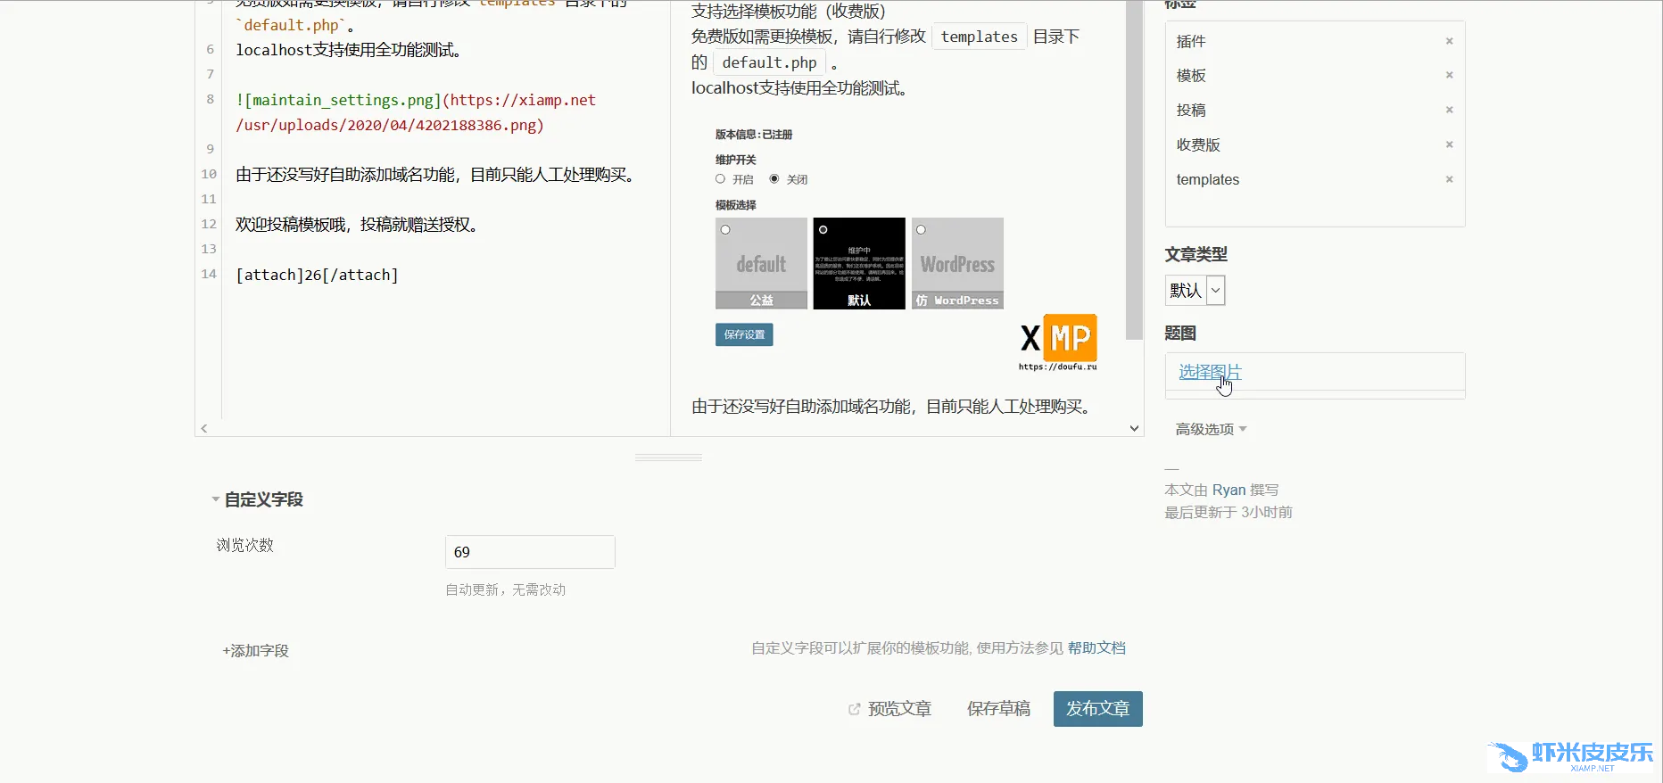This screenshot has width=1663, height=783.
Task: Open 预览文章 to preview the post
Action: [x=890, y=709]
